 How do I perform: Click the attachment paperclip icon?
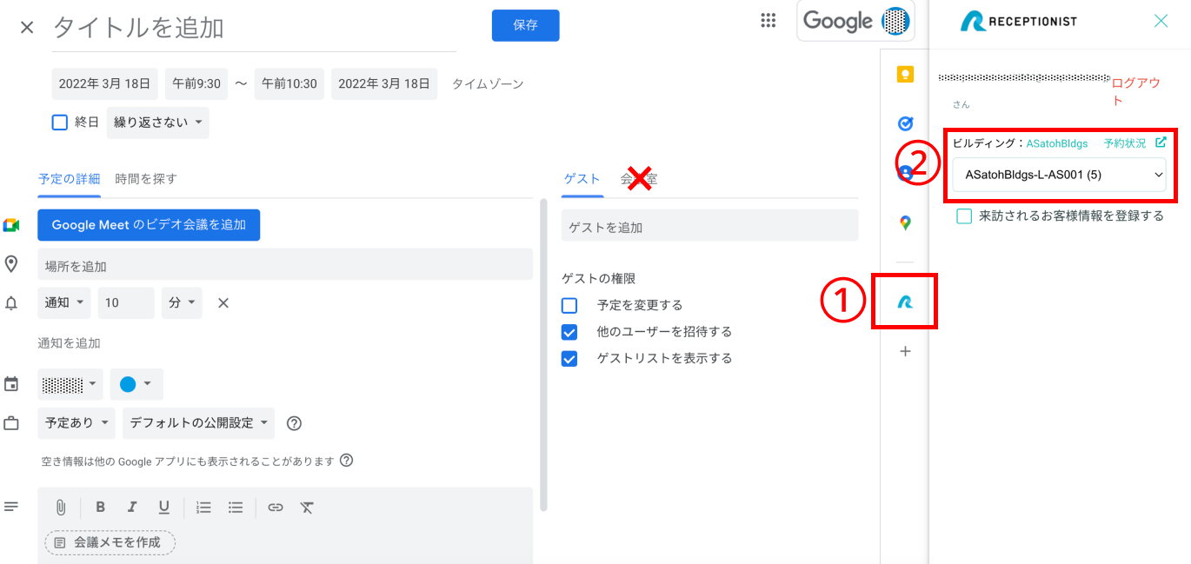pos(61,508)
